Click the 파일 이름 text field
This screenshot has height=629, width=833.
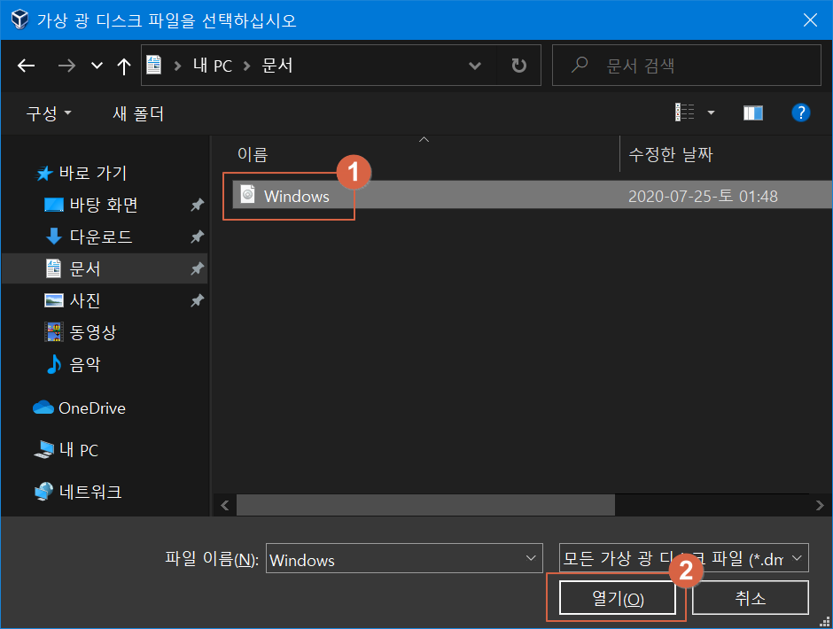tap(404, 558)
